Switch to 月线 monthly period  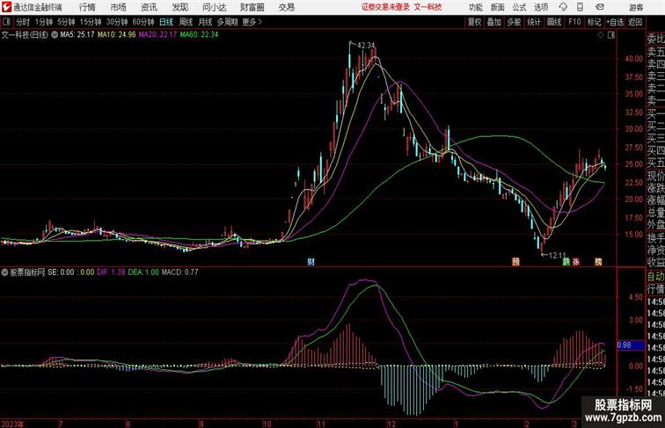tap(205, 22)
